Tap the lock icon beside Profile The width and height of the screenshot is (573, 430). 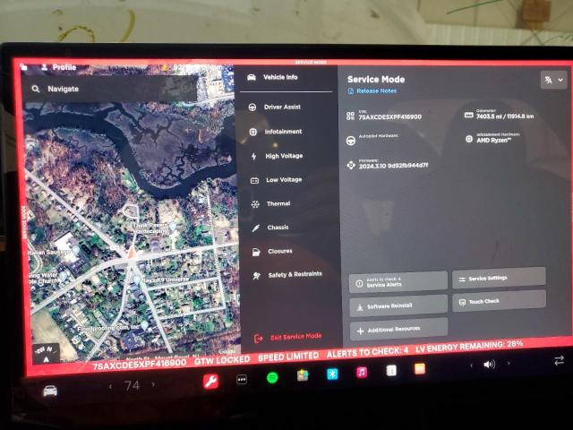tap(24, 67)
